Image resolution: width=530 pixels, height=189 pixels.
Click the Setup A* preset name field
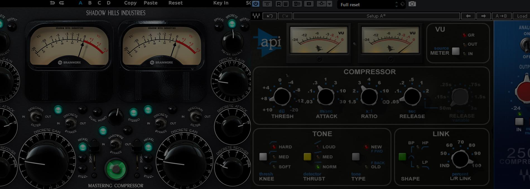376,16
